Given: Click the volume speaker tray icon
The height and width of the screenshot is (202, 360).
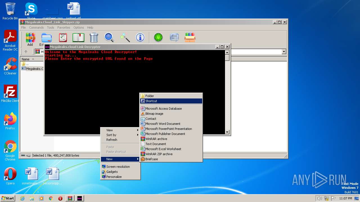Looking at the screenshot, I should tap(320, 198).
